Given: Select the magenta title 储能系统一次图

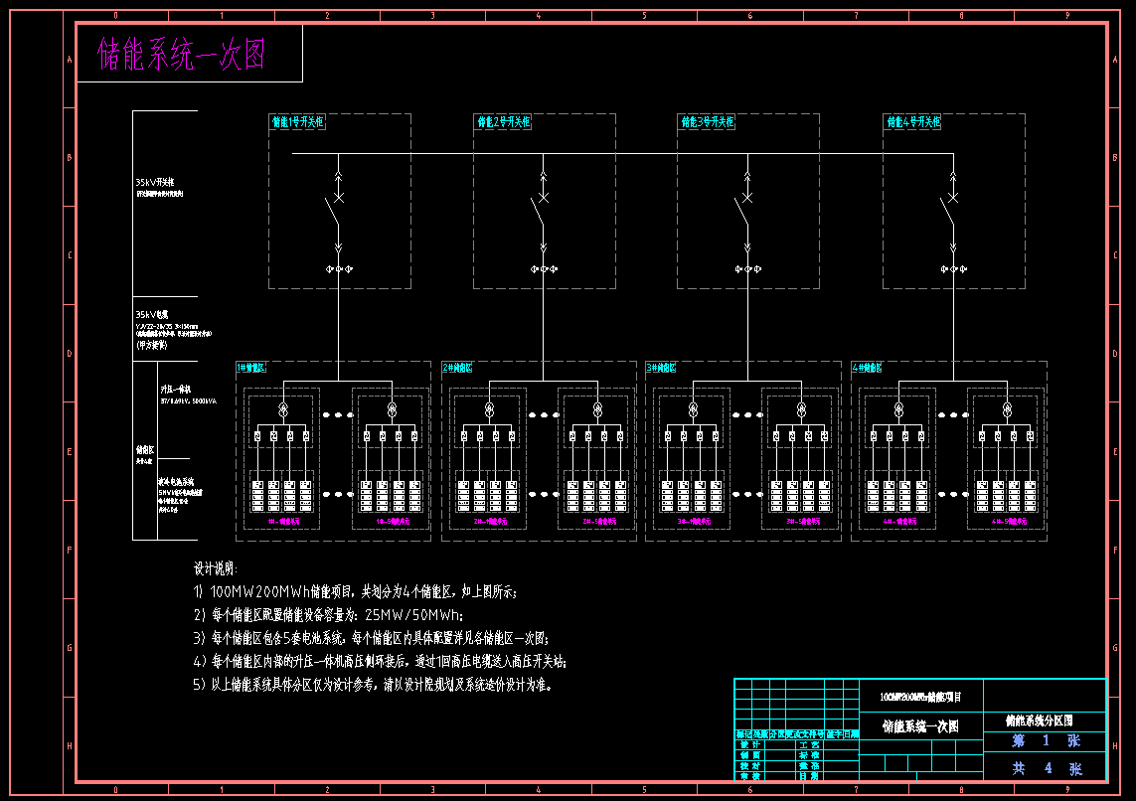Looking at the screenshot, I should pos(181,55).
